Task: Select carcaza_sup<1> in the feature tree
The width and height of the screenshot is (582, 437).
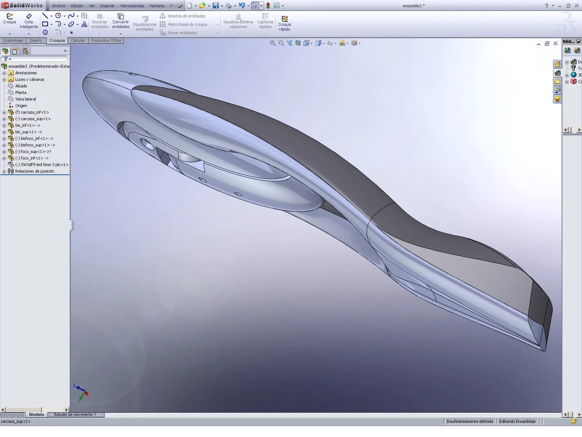Action: point(33,119)
